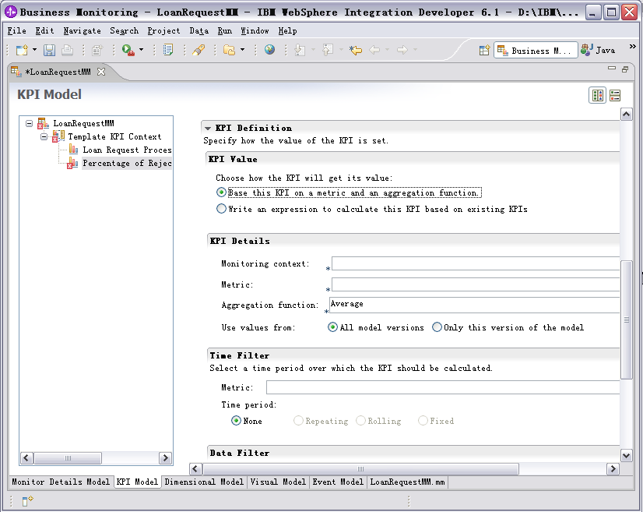The height and width of the screenshot is (512, 643).
Task: Switch to the Event Model tab
Action: [x=338, y=482]
